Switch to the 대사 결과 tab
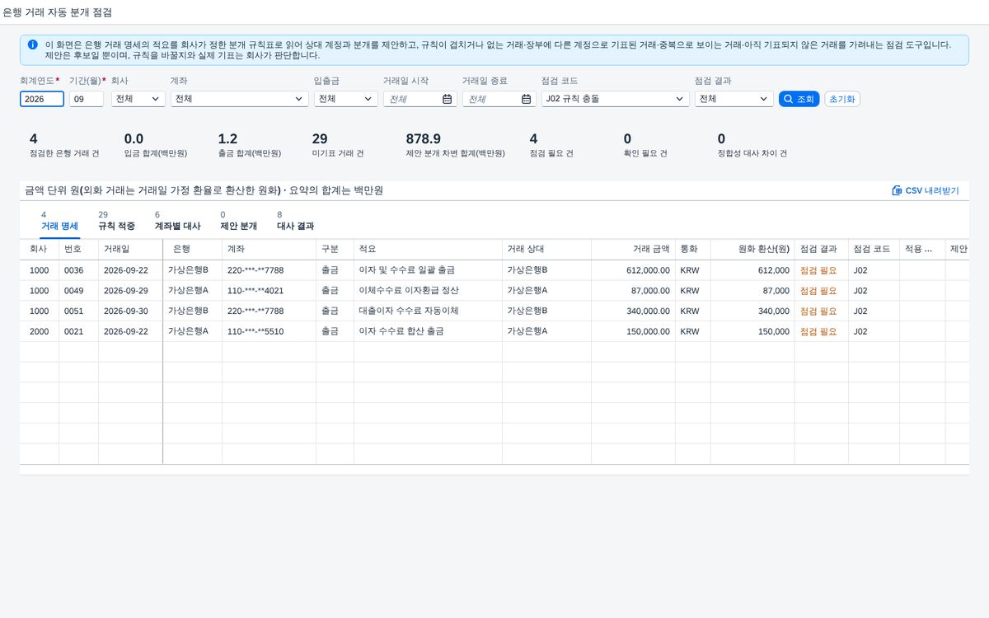Screen dimensions: 989x618 coord(295,221)
